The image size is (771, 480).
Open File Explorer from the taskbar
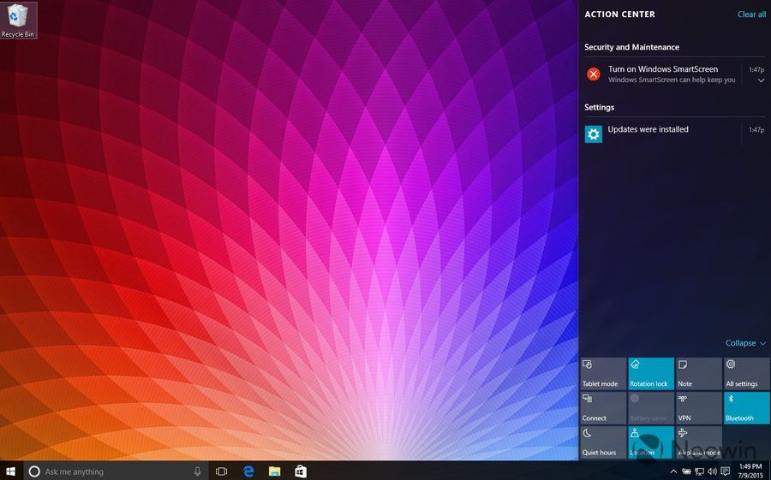coord(274,471)
